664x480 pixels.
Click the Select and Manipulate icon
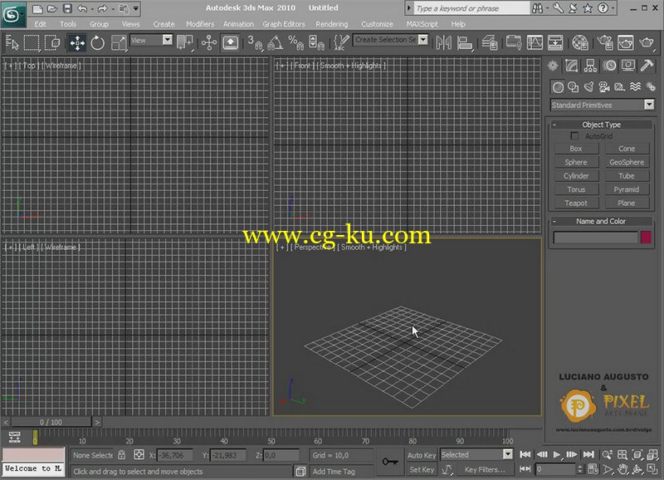point(209,43)
